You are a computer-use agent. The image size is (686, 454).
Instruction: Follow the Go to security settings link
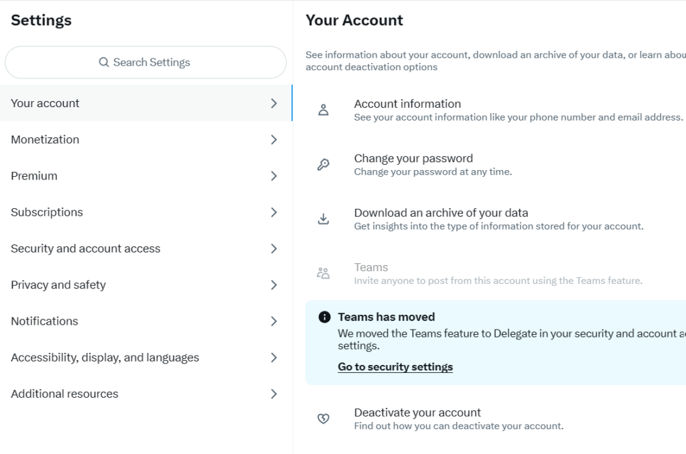click(x=395, y=367)
